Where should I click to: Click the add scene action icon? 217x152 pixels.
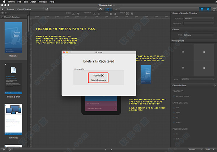click(214, 86)
